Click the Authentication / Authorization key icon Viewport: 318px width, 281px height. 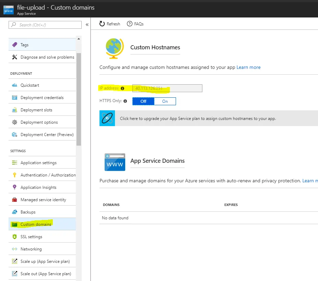click(x=15, y=175)
